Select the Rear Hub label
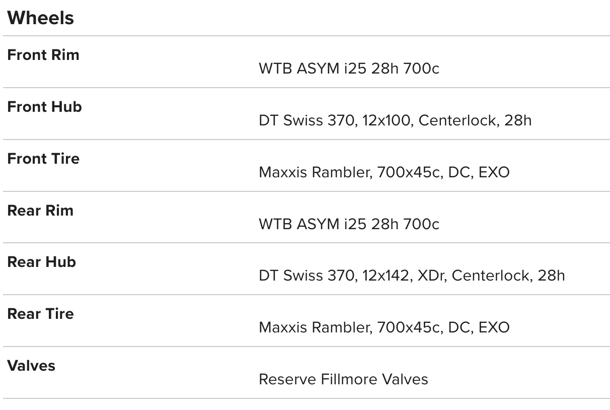610x410 pixels. point(41,262)
